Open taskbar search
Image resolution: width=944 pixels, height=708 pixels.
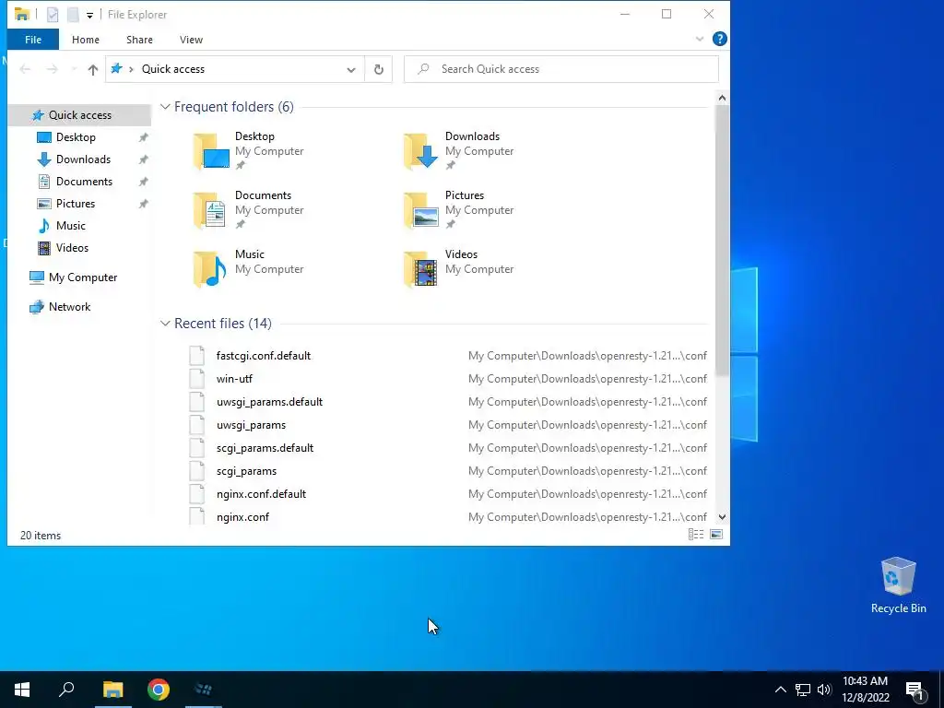click(x=66, y=690)
